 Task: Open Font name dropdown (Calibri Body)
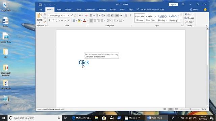pyautogui.click(x=61, y=16)
